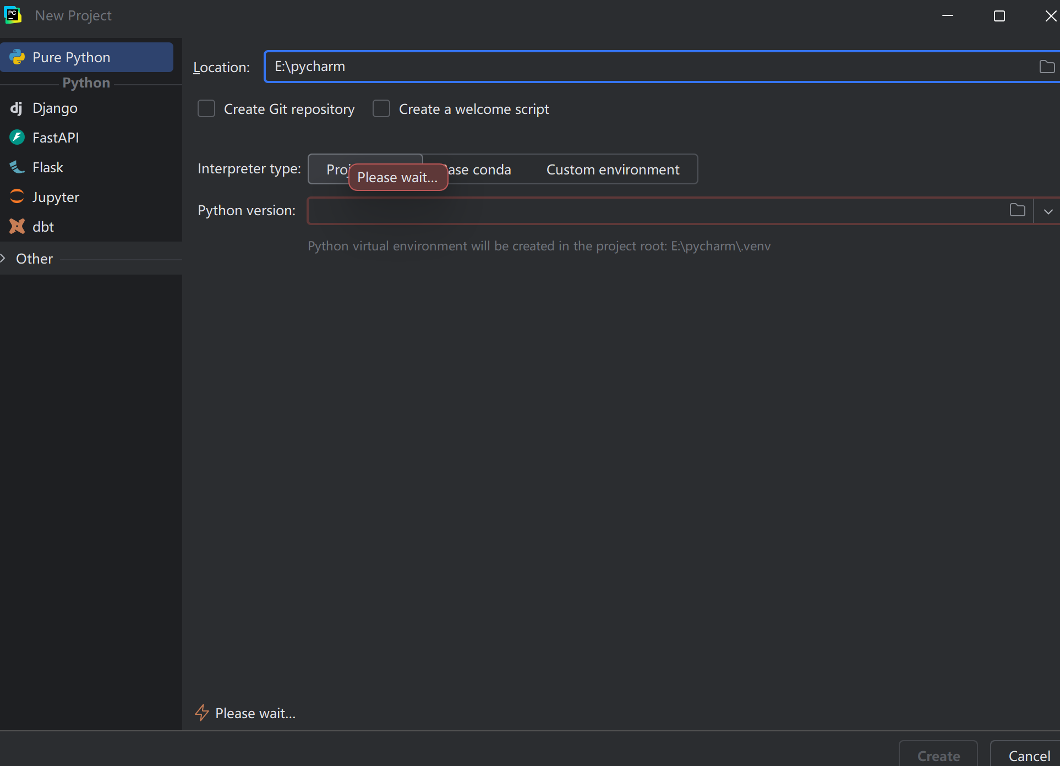This screenshot has width=1060, height=766.
Task: Click the venv creation hint text
Action: tap(539, 246)
